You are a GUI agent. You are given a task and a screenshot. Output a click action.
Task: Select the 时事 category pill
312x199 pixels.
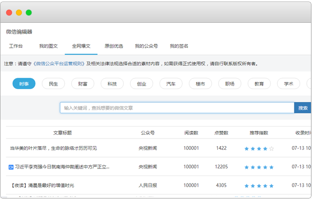point(24,83)
